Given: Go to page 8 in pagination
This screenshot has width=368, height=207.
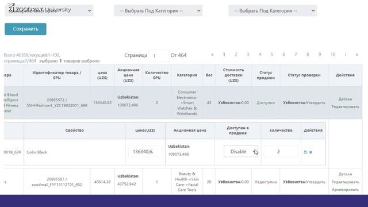Looking at the screenshot, I should [308, 55].
